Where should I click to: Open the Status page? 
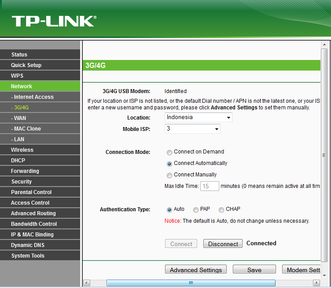[40, 54]
